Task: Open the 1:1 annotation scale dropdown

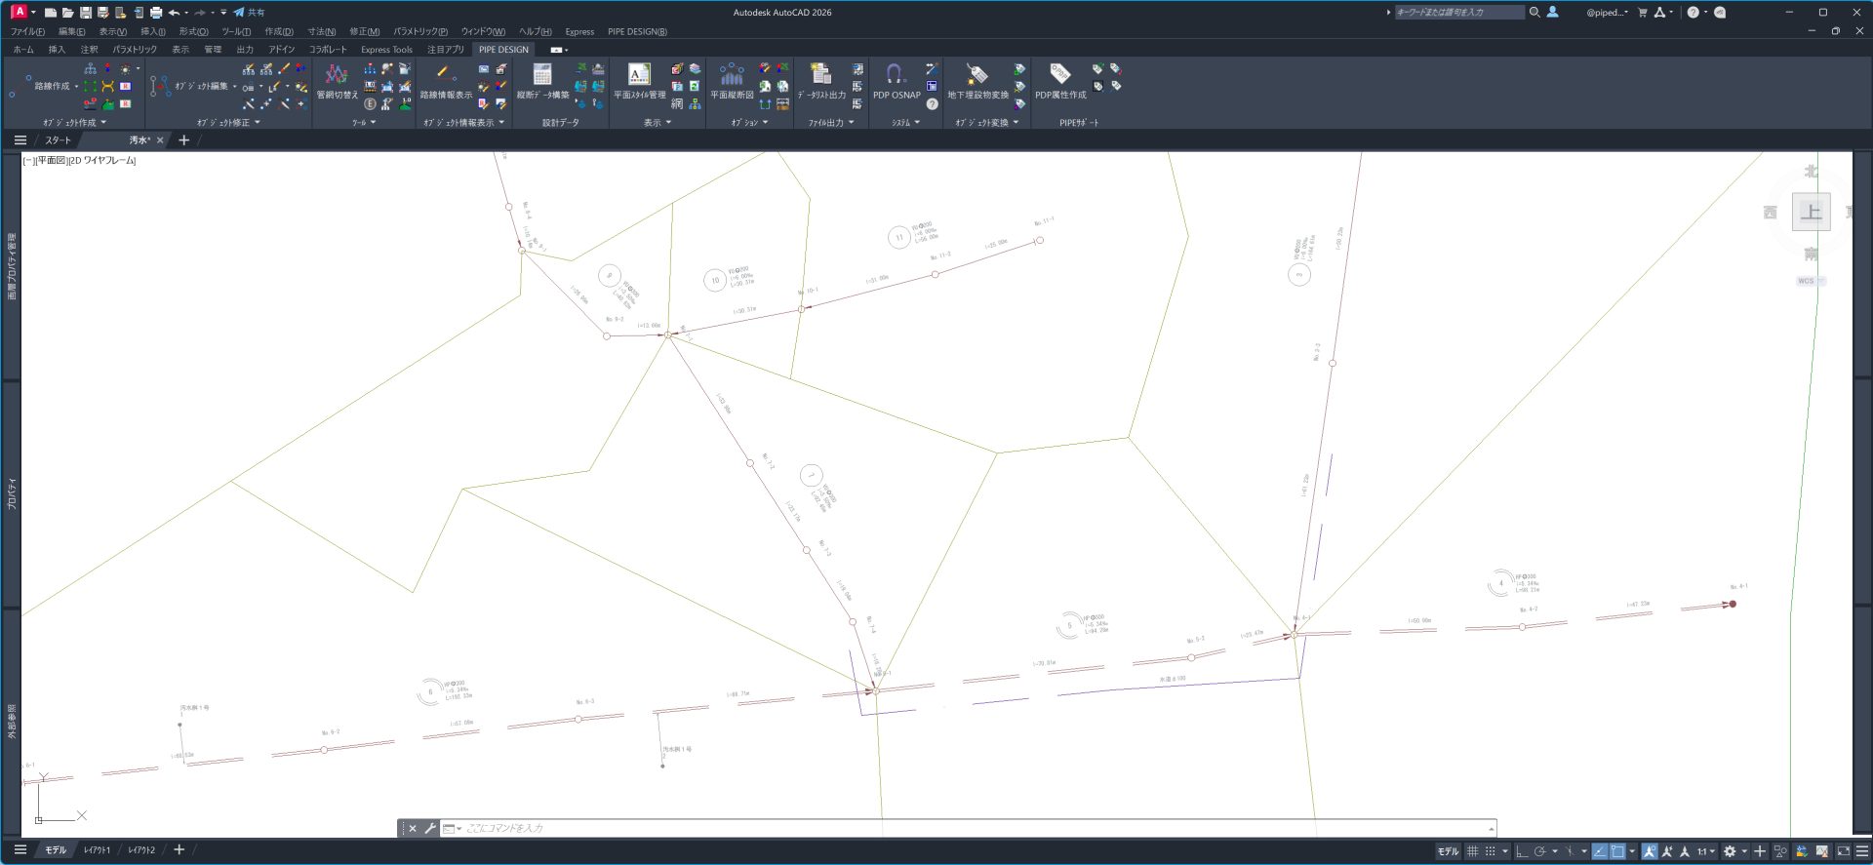Action: click(1705, 851)
